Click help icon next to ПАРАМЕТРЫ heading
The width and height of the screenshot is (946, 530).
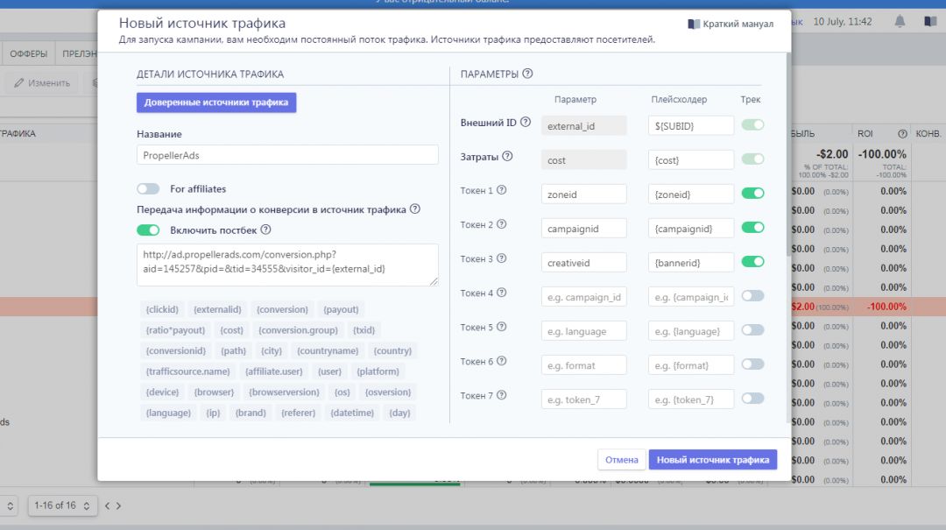click(x=528, y=74)
